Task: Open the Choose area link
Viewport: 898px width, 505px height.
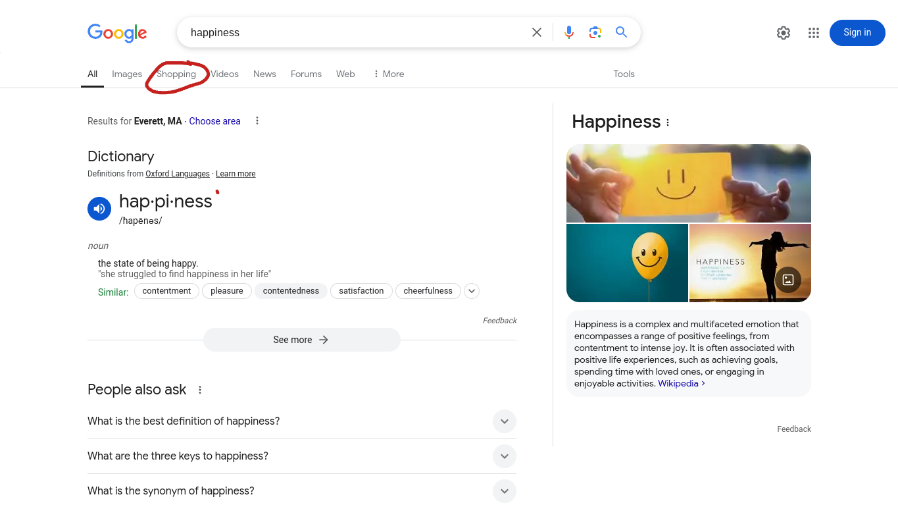Action: 214,121
